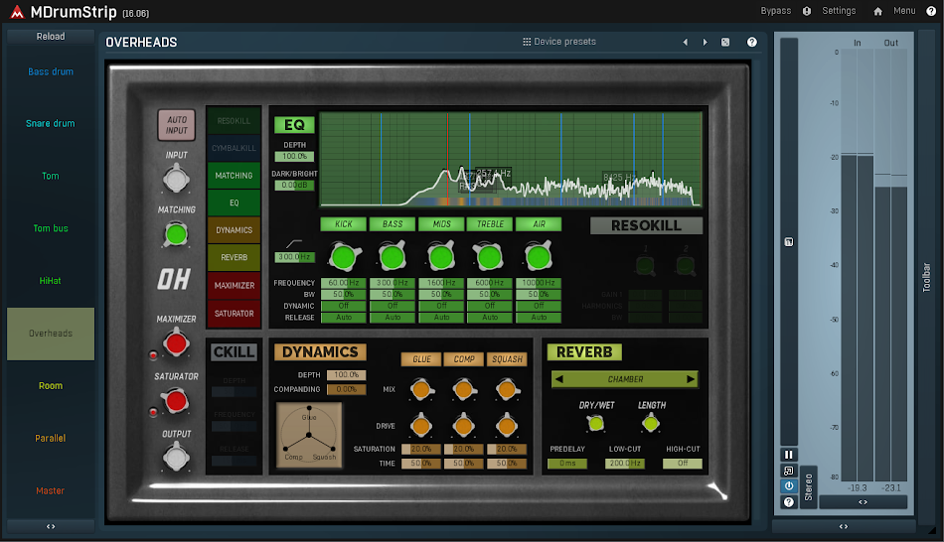Click the MDrumStrip logo icon
Viewport: 944px width, 542px height.
click(16, 12)
